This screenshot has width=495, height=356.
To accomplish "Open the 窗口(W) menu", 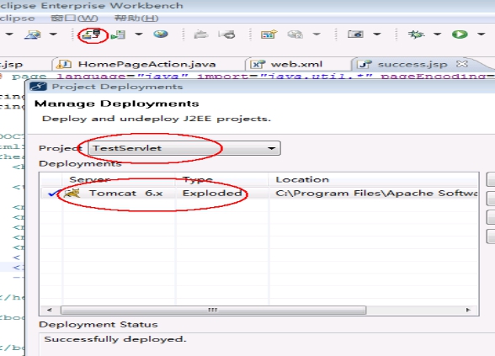I will point(74,19).
